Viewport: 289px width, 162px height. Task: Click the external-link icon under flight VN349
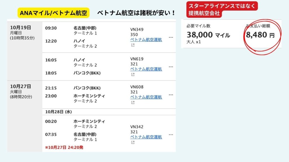pos(133,45)
